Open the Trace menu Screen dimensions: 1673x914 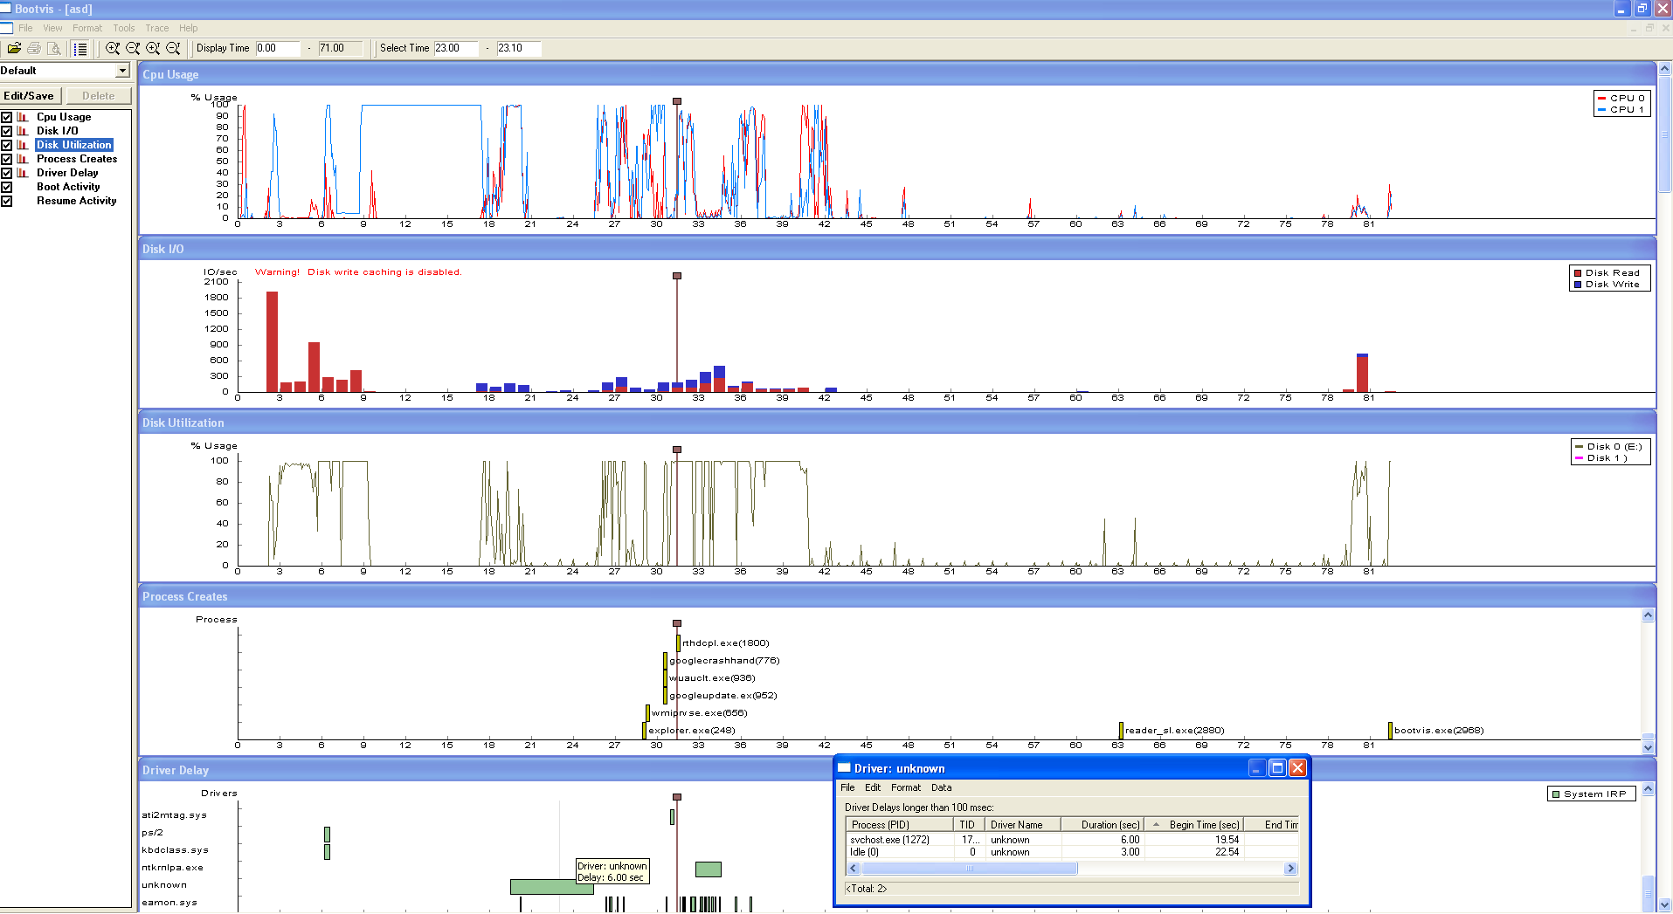coord(157,28)
